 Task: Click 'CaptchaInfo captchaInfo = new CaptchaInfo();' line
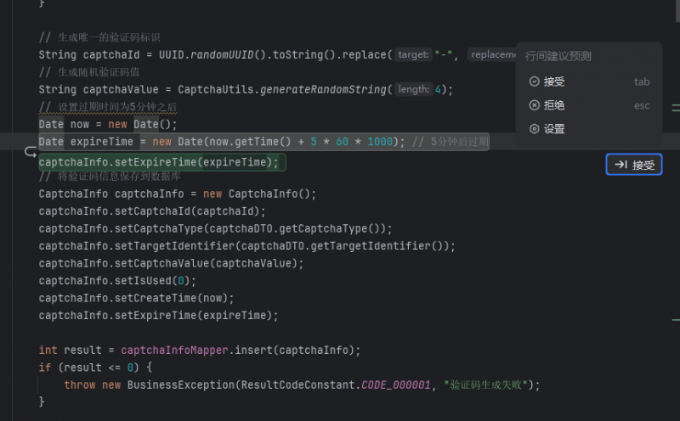[x=178, y=194]
